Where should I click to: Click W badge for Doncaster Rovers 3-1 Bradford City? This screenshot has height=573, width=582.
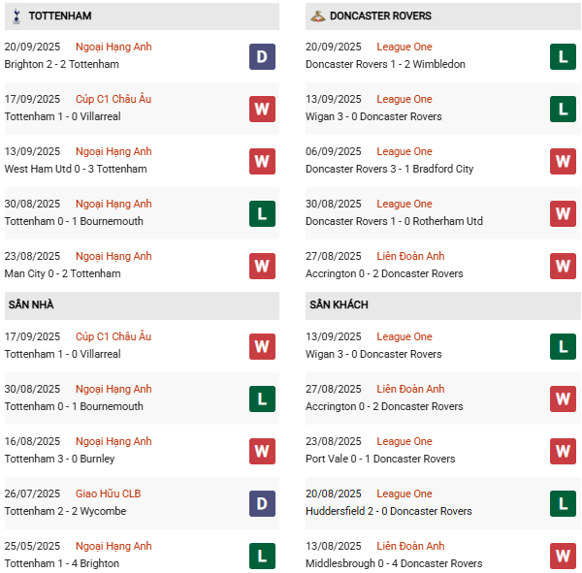[x=564, y=161]
